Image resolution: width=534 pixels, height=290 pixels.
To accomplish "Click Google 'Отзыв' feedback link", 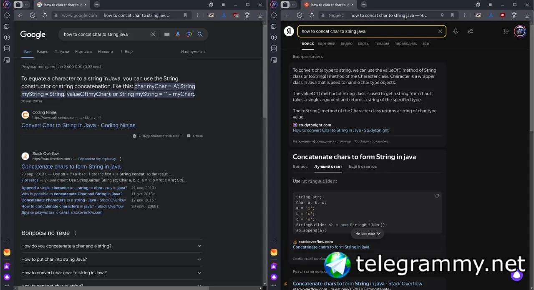I will coord(195,136).
